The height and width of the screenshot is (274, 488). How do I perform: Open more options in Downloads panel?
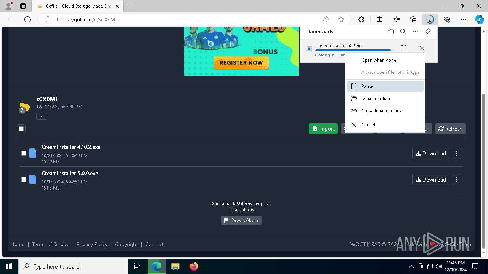[415, 32]
